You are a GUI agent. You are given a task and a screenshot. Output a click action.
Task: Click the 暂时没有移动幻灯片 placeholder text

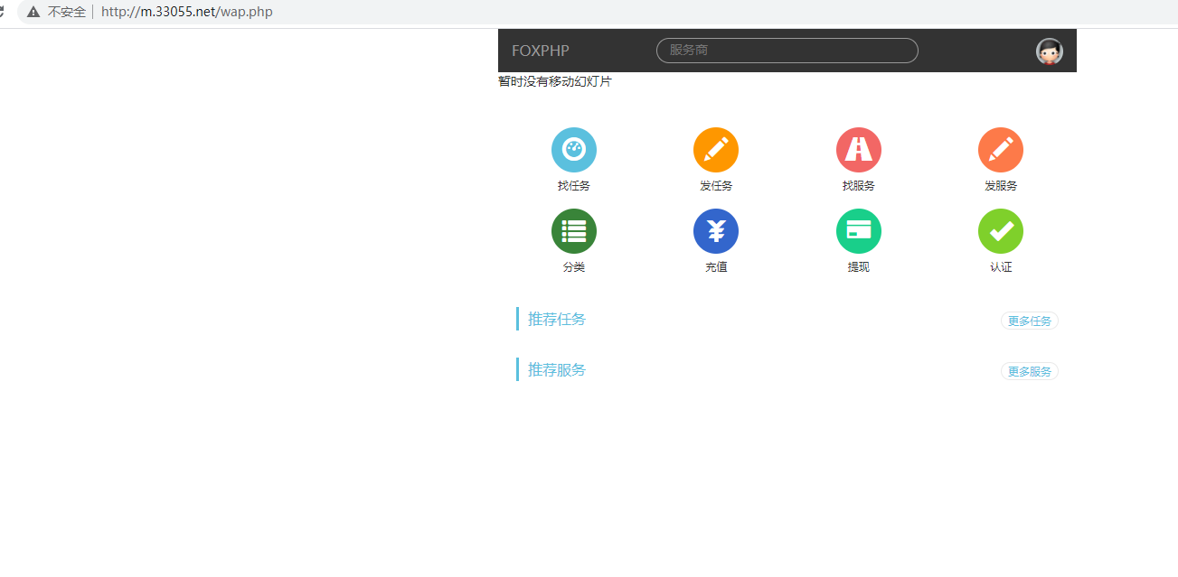554,80
